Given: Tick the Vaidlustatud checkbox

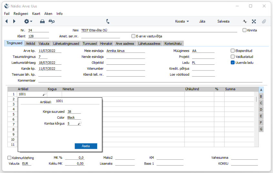Looking at the screenshot, I should click(x=233, y=57).
